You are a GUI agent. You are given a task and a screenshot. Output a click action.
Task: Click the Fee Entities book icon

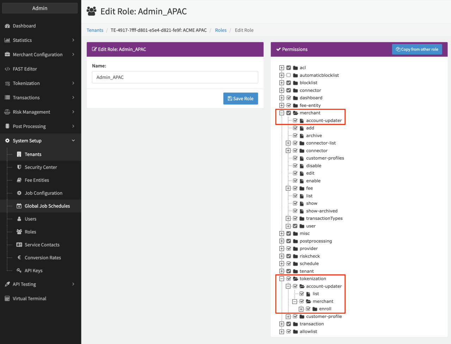(x=19, y=180)
